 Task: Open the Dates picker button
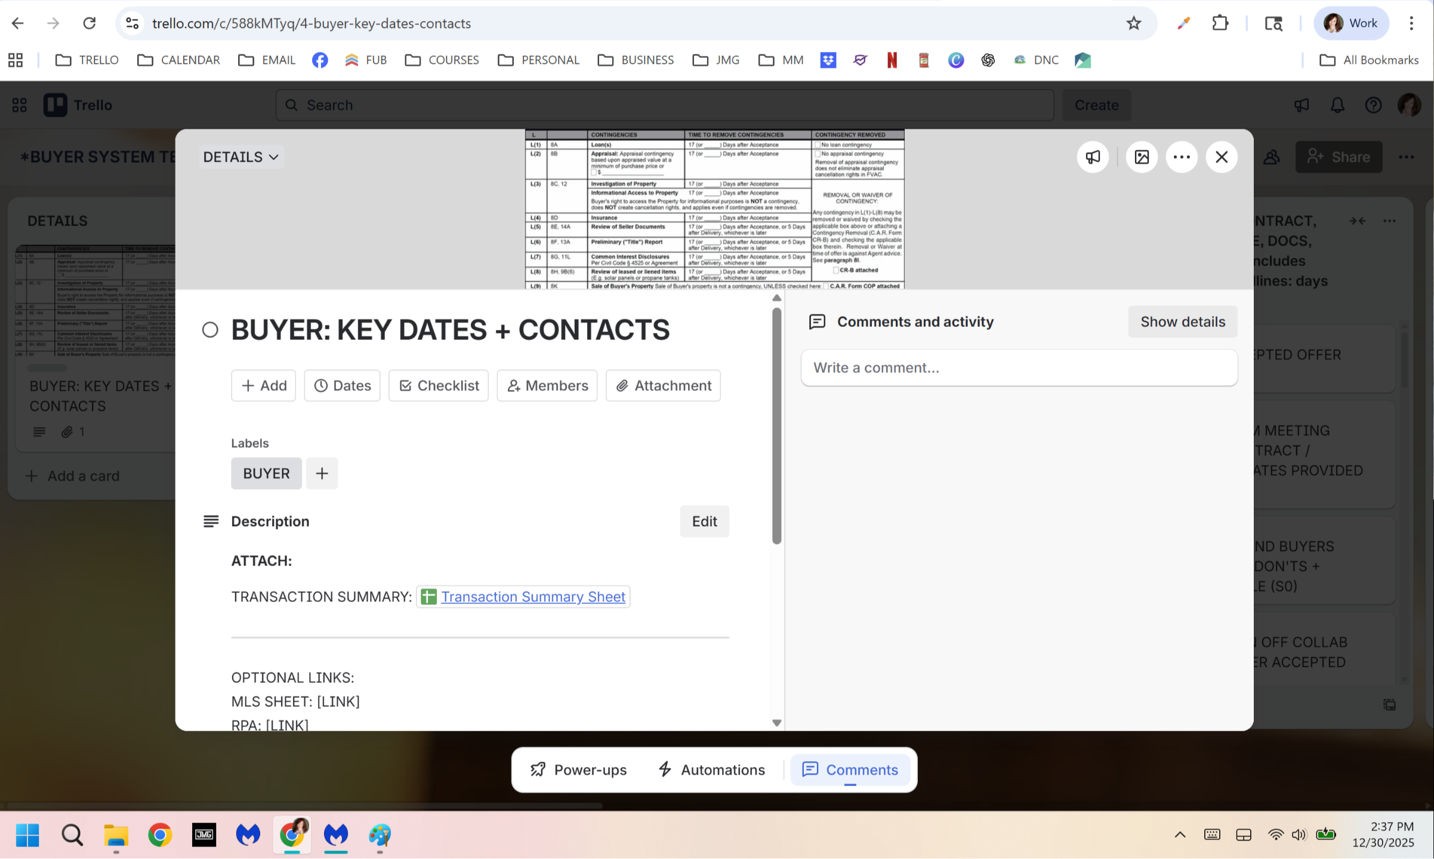(342, 385)
